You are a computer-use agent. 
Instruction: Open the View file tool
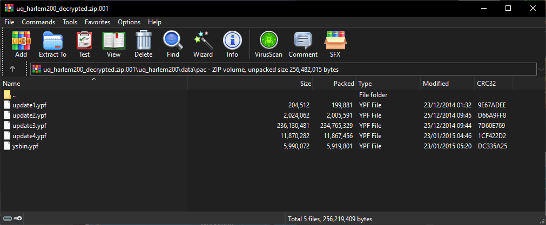(113, 44)
